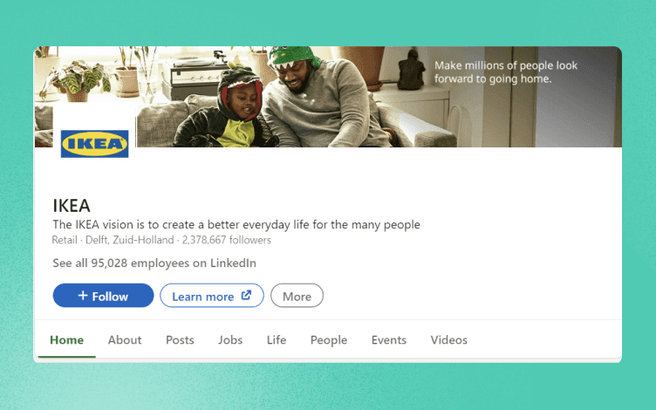Open the More options menu

tap(297, 296)
